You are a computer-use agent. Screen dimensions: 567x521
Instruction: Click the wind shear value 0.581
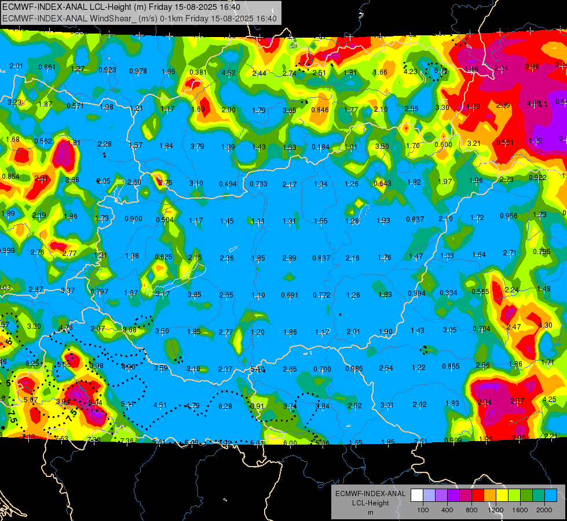(505, 142)
